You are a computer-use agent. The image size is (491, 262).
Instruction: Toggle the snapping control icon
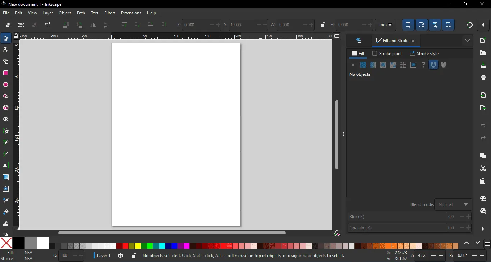coord(469,25)
